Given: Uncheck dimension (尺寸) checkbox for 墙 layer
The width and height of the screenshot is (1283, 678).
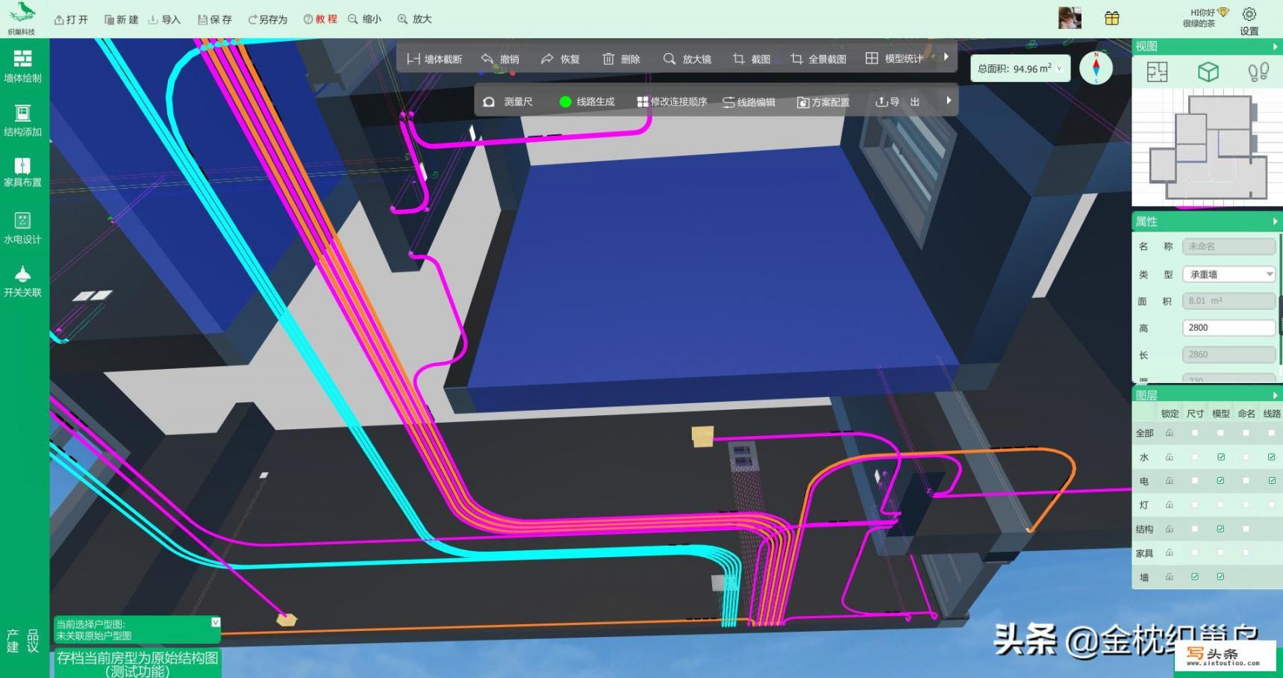Looking at the screenshot, I should [1195, 576].
